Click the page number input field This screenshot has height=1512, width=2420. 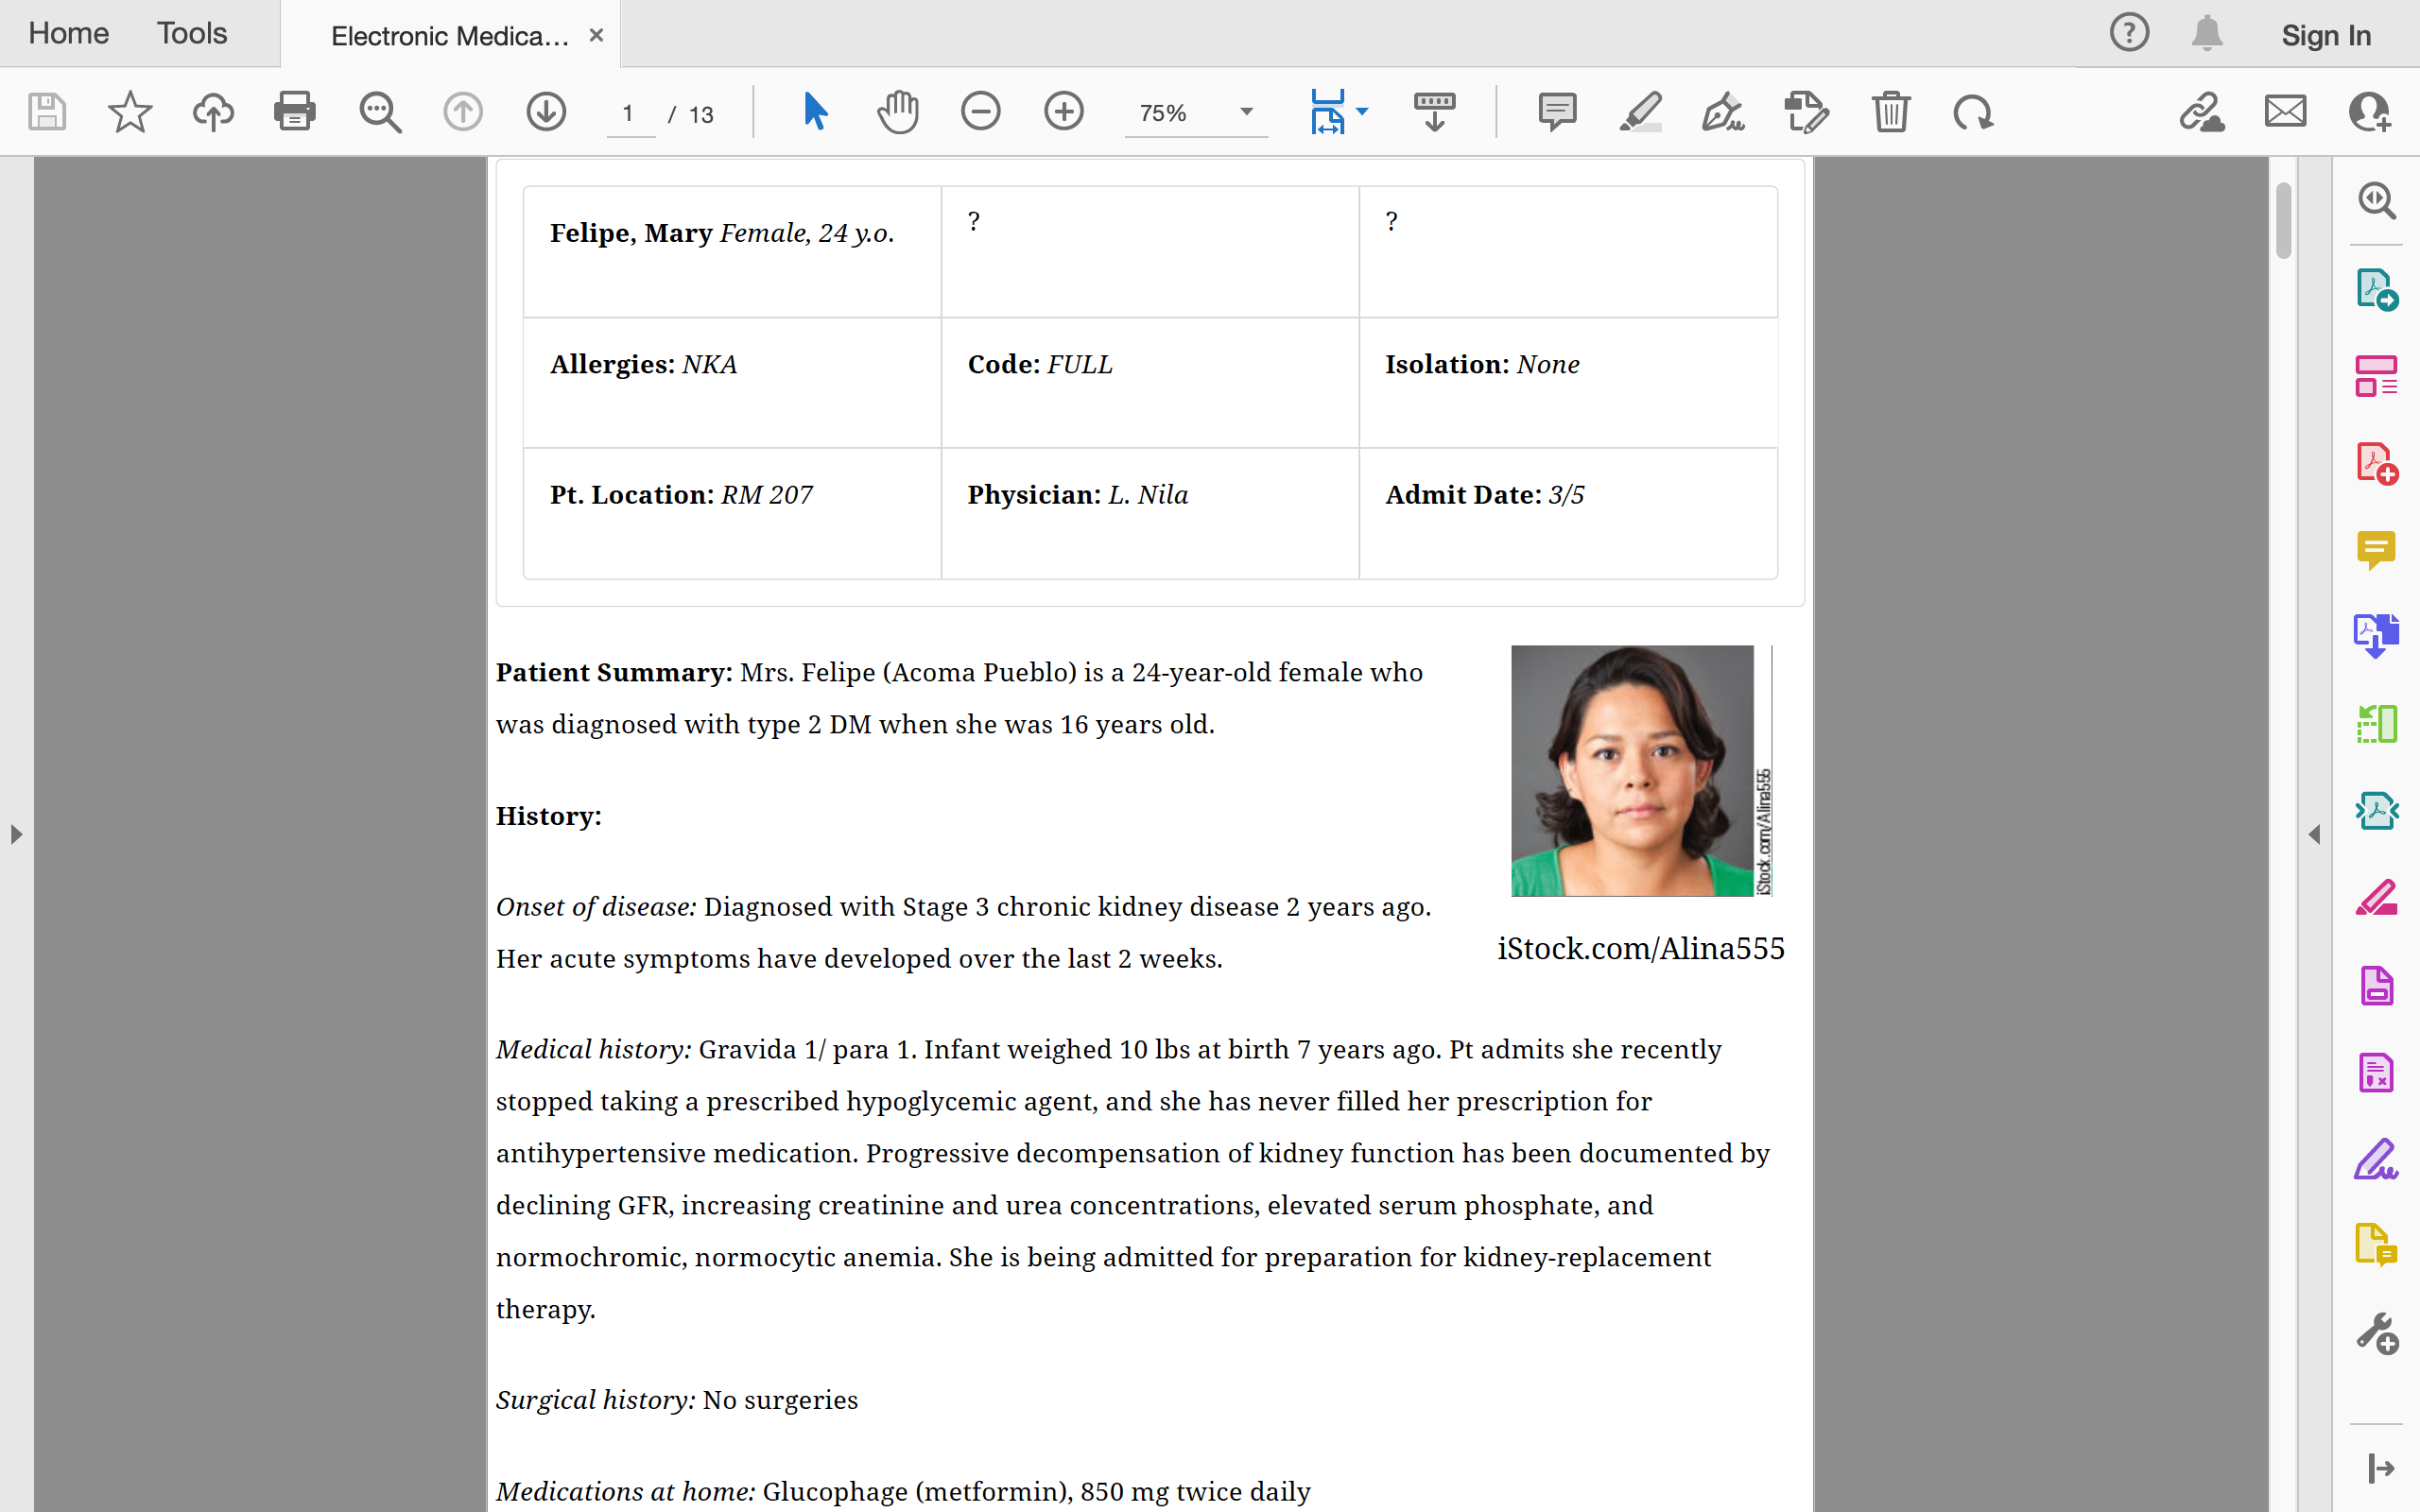point(629,113)
